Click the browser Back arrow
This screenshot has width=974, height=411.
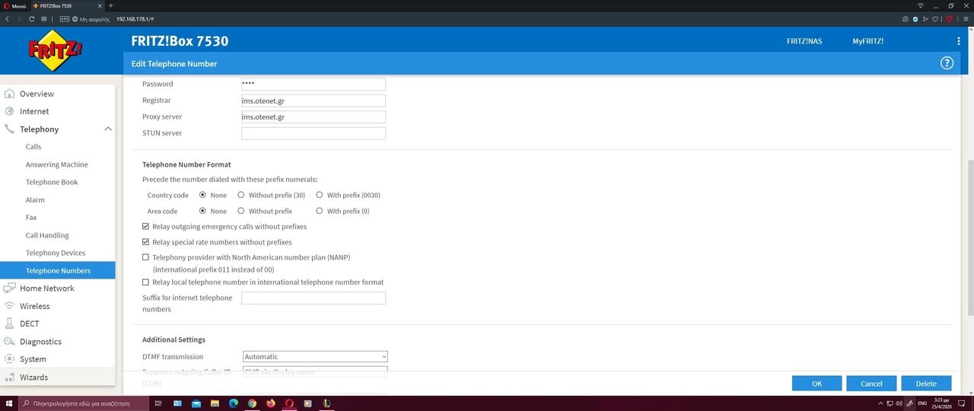pos(7,18)
